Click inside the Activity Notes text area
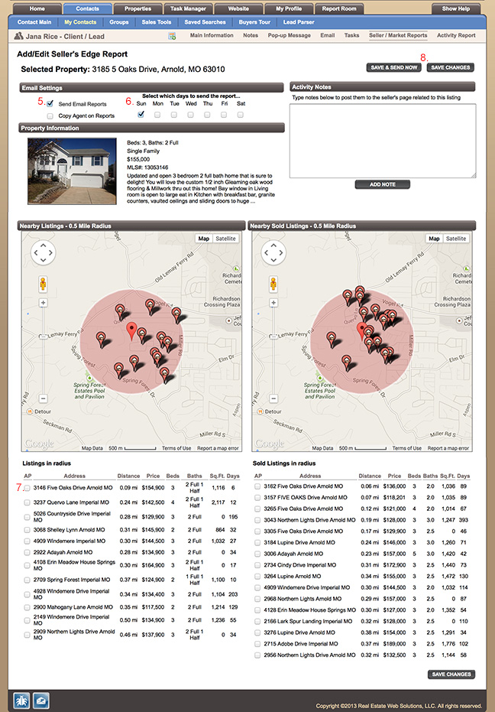 click(383, 141)
